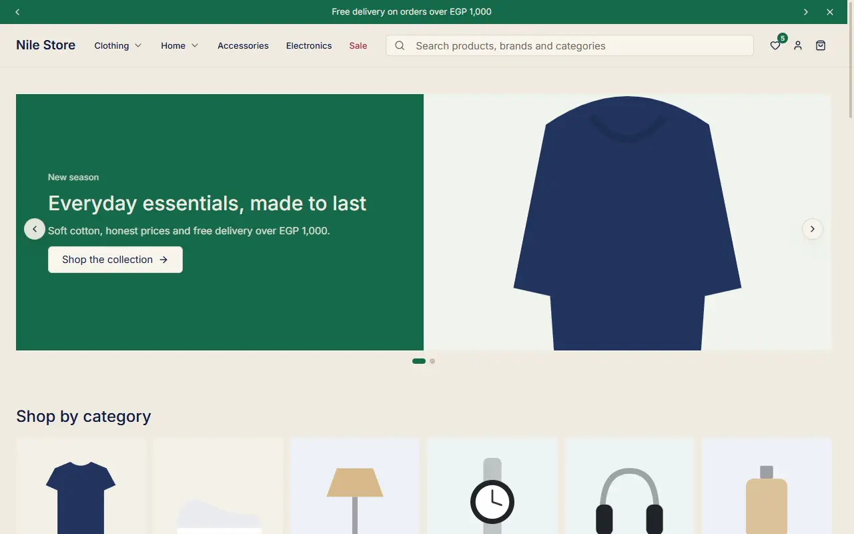Click the Soft cotton, honest prices subtitle

(189, 231)
